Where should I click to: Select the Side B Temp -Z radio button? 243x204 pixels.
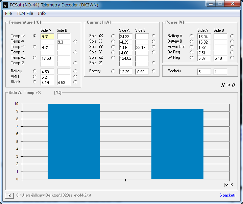pyautogui.click(x=75, y=63)
